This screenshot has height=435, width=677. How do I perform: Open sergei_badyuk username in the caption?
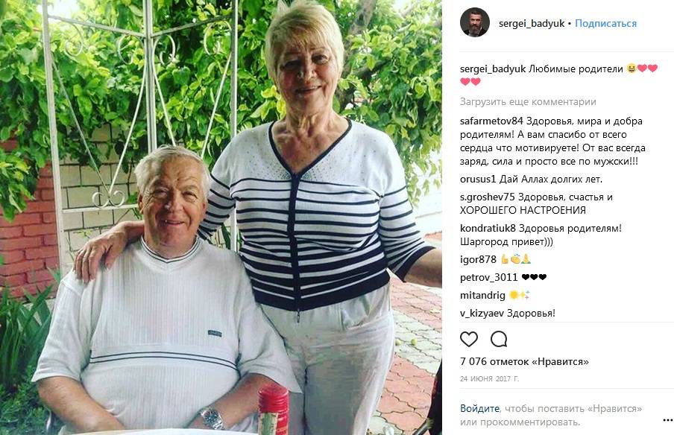tap(493, 69)
